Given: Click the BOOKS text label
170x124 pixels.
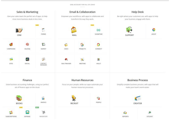Looking at the screenshot, I should point(19,103).
